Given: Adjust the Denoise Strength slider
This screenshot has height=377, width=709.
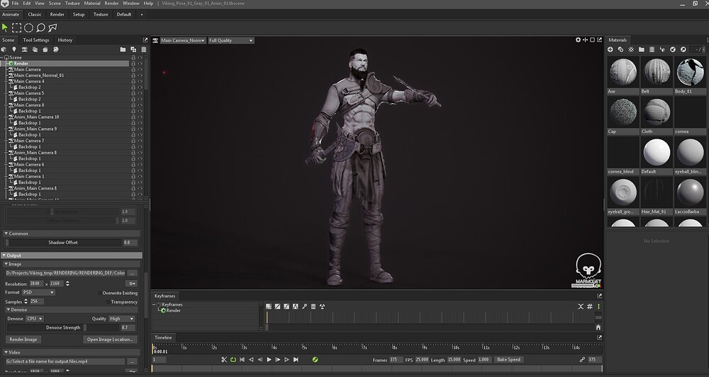Looking at the screenshot, I should (x=63, y=328).
